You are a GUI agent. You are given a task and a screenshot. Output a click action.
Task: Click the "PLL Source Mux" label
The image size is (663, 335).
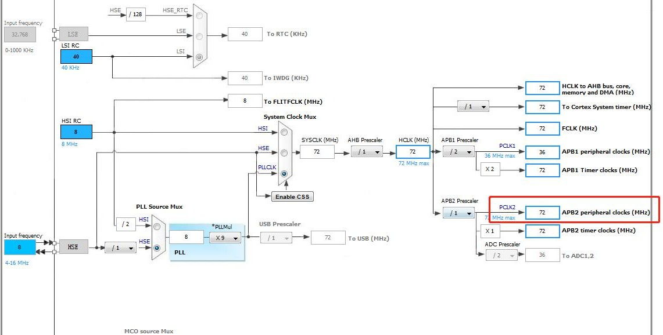tap(159, 207)
